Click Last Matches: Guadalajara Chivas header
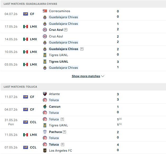This screenshot has height=154, width=166. point(30,4)
